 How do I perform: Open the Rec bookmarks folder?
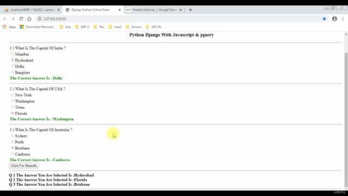[x=99, y=27]
